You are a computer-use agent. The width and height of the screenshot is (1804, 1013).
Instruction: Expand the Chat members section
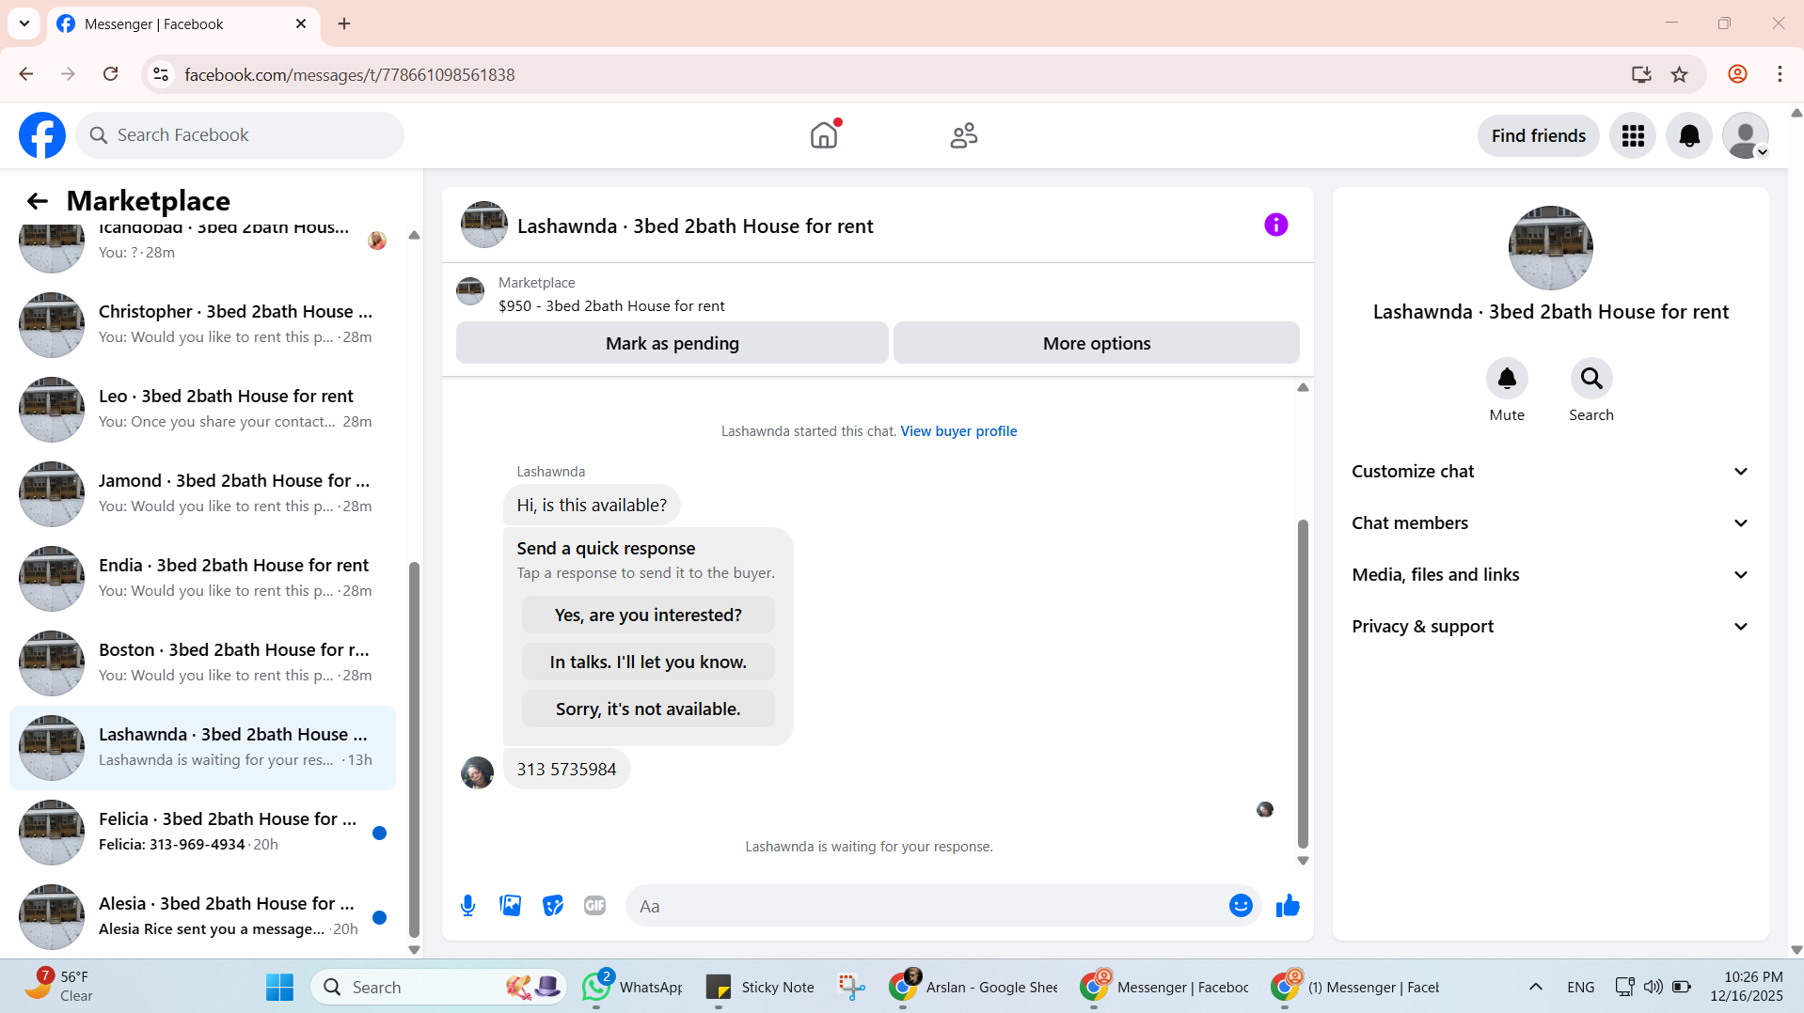1550,523
